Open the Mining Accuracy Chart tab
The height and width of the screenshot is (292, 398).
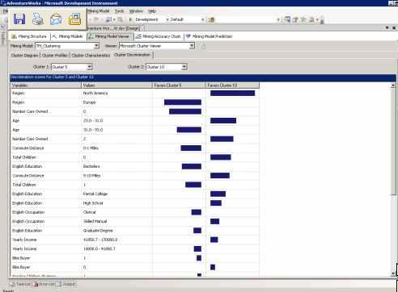pyautogui.click(x=159, y=36)
